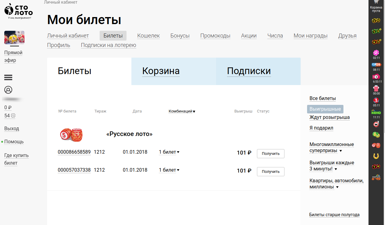This screenshot has height=225, width=385.
Task: Expand 1 билет for ticket 000086658589
Action: (x=169, y=152)
